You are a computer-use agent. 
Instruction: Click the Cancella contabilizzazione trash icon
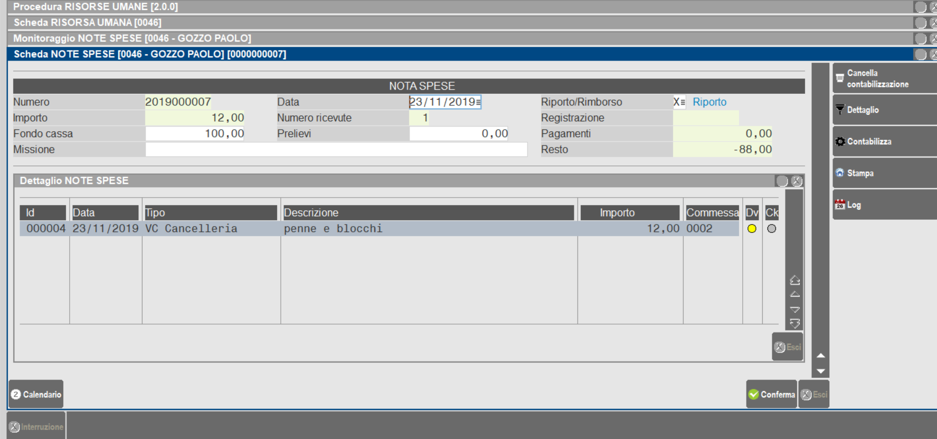coord(840,78)
